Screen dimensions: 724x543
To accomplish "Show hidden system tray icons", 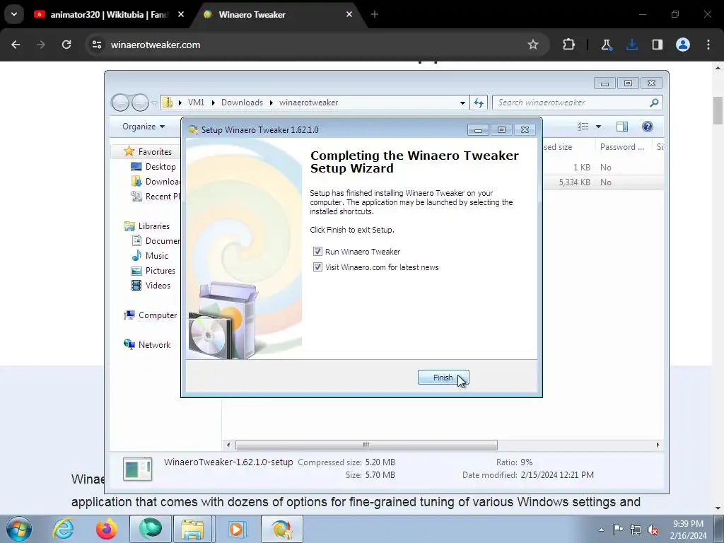I will point(601,530).
